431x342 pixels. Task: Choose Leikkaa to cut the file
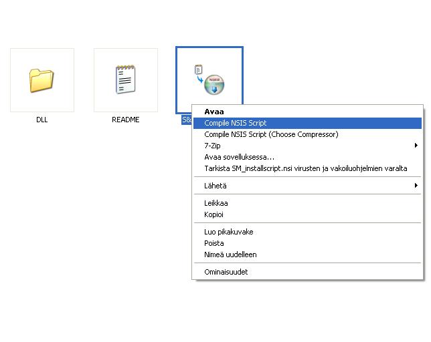(x=307, y=203)
